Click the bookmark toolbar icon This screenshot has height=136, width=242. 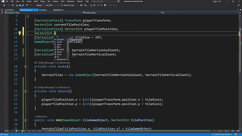click(x=105, y=5)
